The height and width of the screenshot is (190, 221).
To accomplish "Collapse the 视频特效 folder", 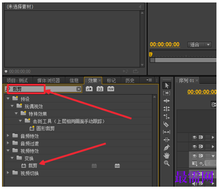I will (8, 150).
